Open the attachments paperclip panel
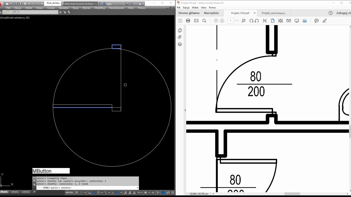The height and width of the screenshot is (197, 351). point(180,37)
